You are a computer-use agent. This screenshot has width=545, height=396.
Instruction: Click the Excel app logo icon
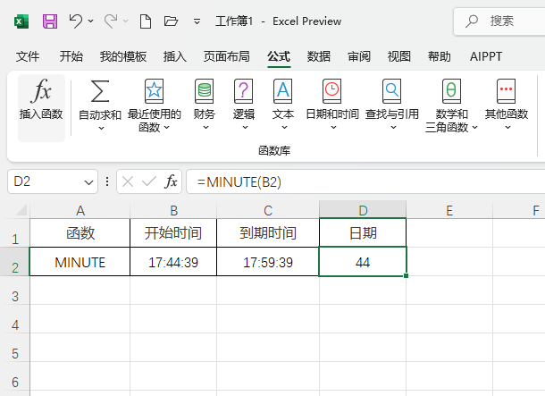(x=21, y=21)
